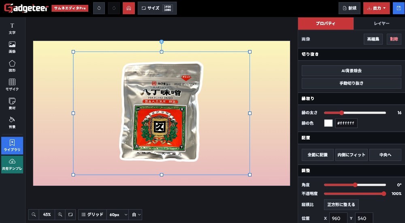Screen dimensions: 405x223
Task: Delete the image with 削除
Action: pyautogui.click(x=394, y=39)
